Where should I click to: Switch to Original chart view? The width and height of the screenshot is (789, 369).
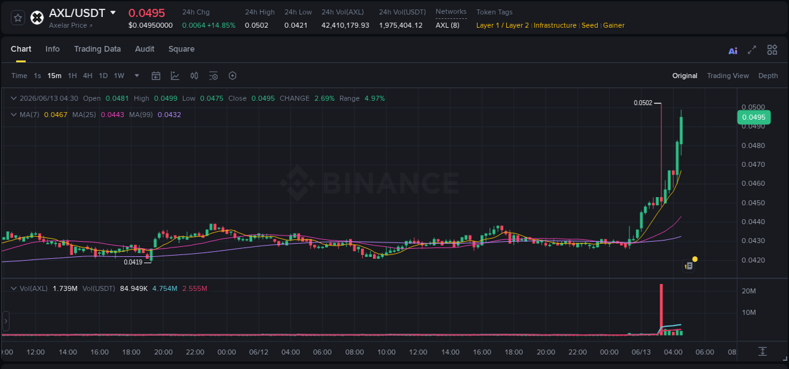point(685,76)
